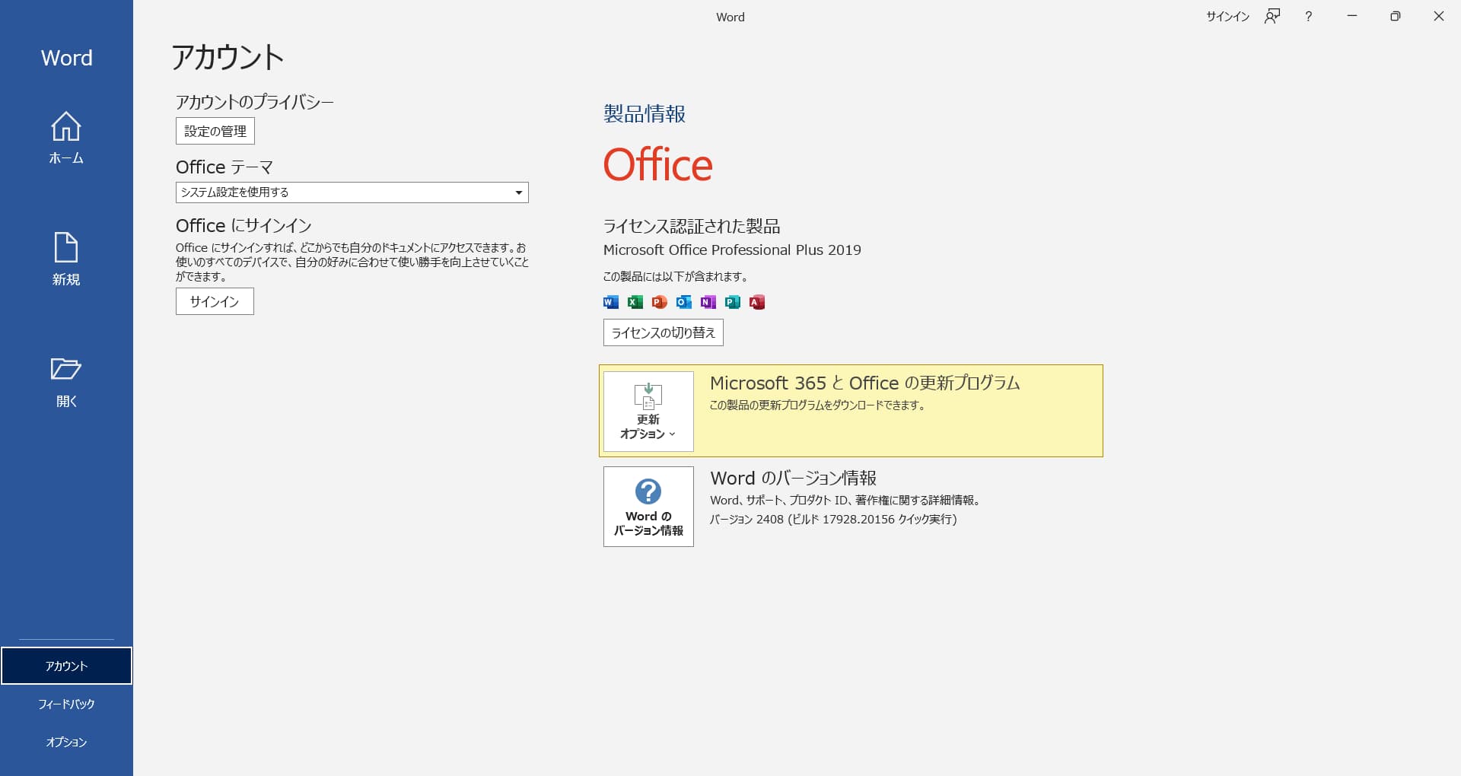Click the Word app icon in product list
Viewport: 1461px width, 776px height.
click(x=611, y=302)
